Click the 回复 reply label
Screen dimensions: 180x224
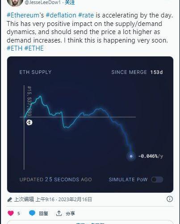click(43, 213)
